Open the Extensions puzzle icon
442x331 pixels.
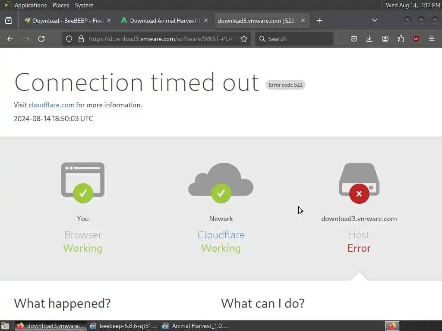point(401,39)
